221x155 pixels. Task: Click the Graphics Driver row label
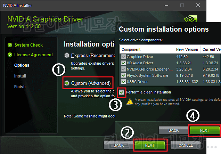(140, 57)
